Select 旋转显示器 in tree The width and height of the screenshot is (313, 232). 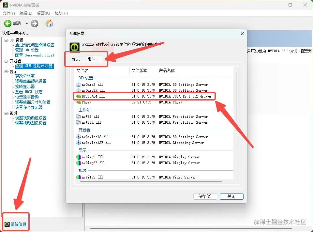(x=25, y=86)
